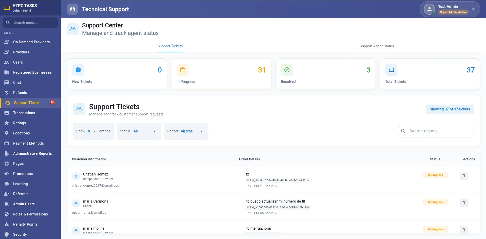Click the Refunds icon in sidebar
Screen dimensions: 486x239
(x=7, y=93)
